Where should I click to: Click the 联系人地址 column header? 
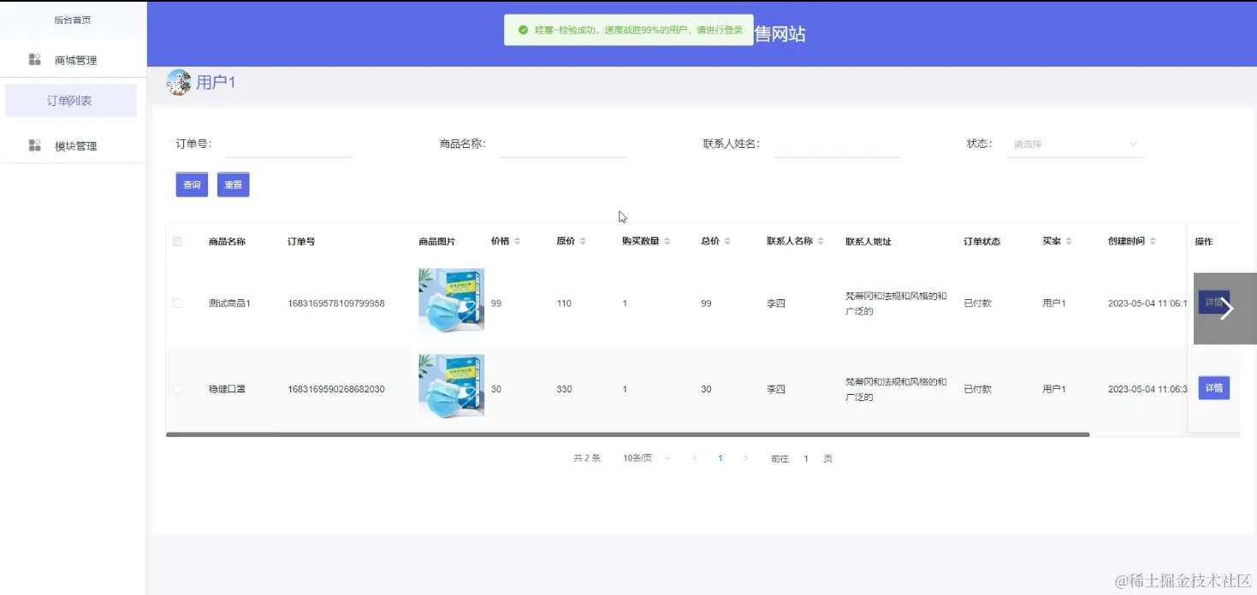click(x=869, y=241)
